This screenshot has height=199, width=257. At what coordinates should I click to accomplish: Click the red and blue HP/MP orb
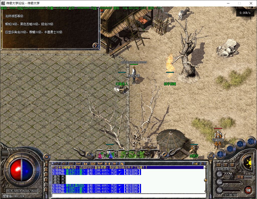[x=22, y=170]
